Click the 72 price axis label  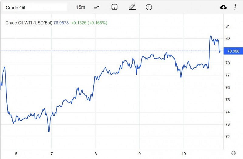228,137
